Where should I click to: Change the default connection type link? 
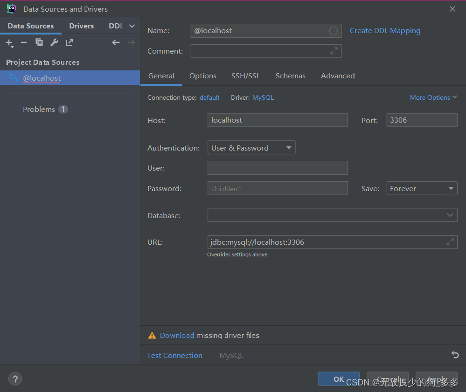coord(209,97)
